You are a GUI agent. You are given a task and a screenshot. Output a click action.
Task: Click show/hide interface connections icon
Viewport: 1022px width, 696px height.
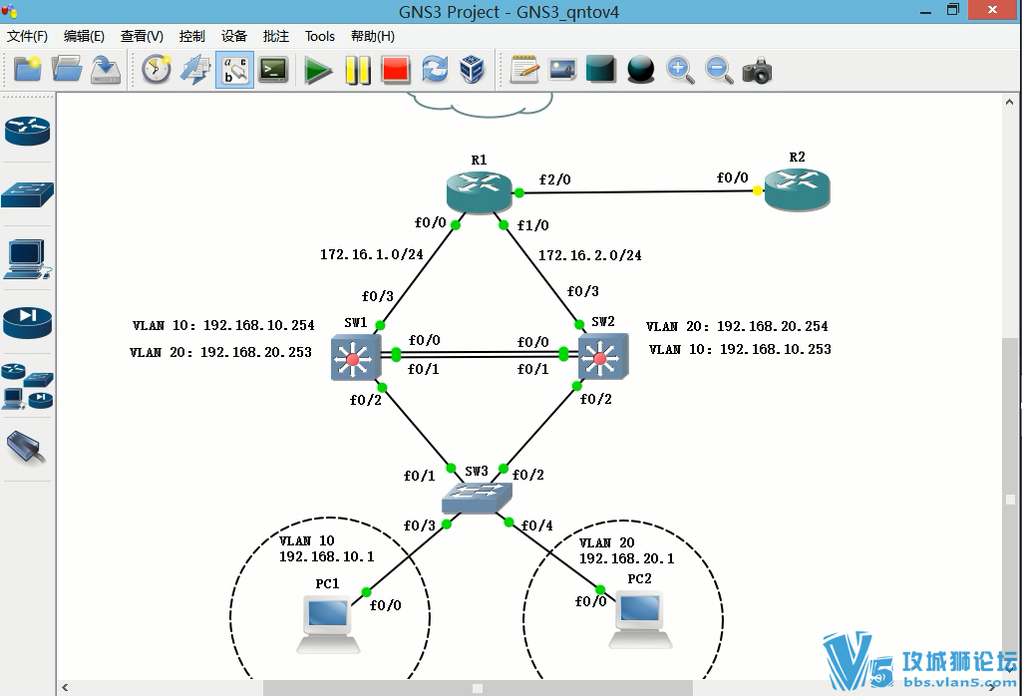coord(195,69)
